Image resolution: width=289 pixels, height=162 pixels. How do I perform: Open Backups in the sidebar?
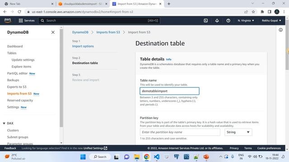point(13,80)
